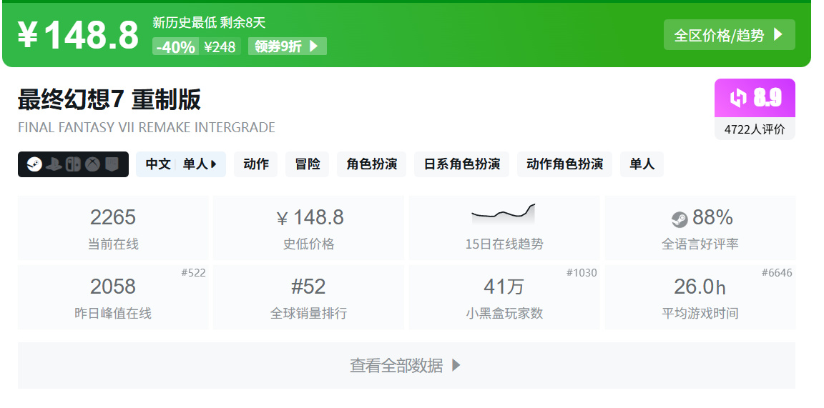Click the #1030 rank label
This screenshot has height=408, width=824.
(x=582, y=272)
